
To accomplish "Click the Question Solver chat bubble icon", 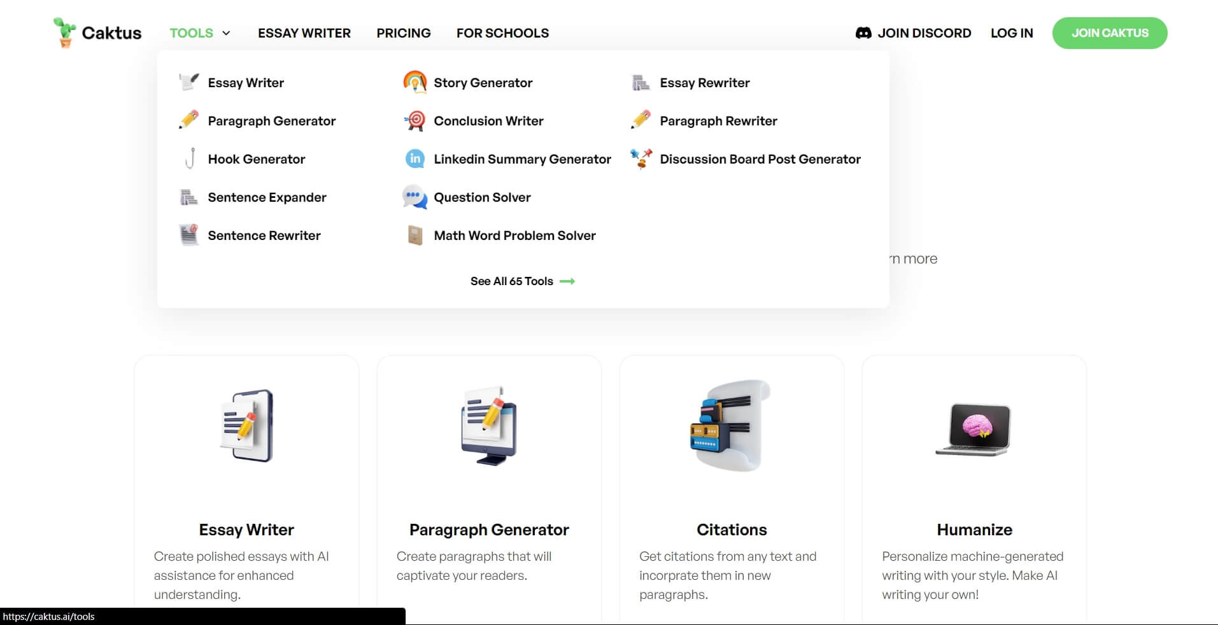I will pos(415,197).
